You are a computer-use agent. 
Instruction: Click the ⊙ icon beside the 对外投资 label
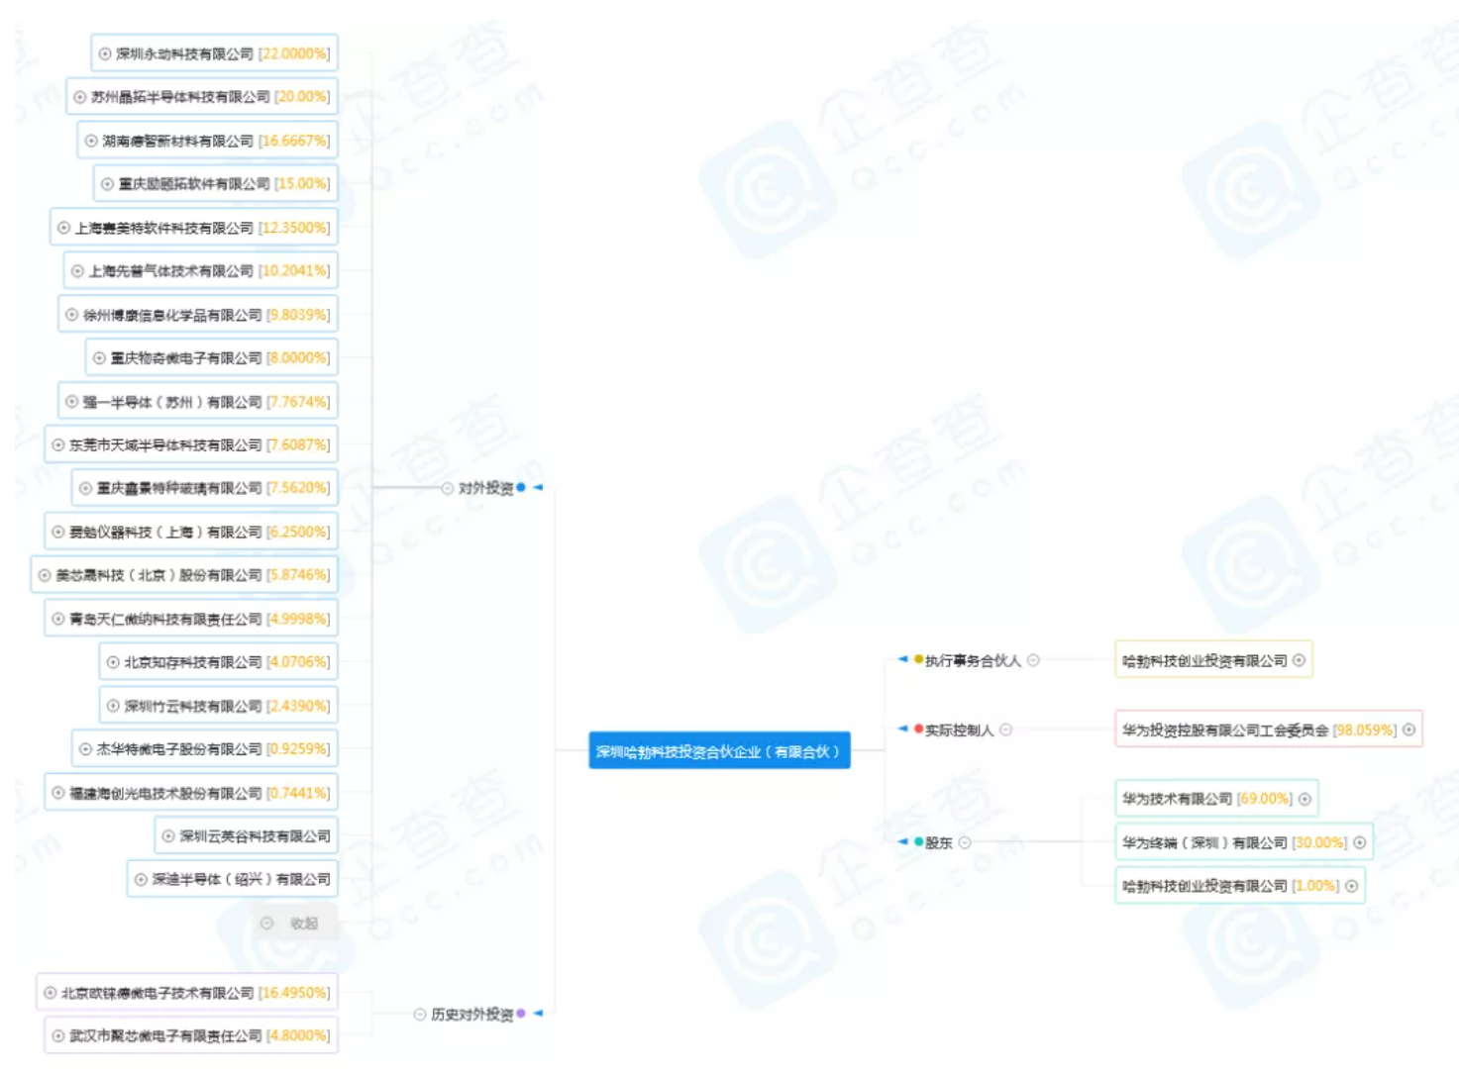[x=446, y=488]
